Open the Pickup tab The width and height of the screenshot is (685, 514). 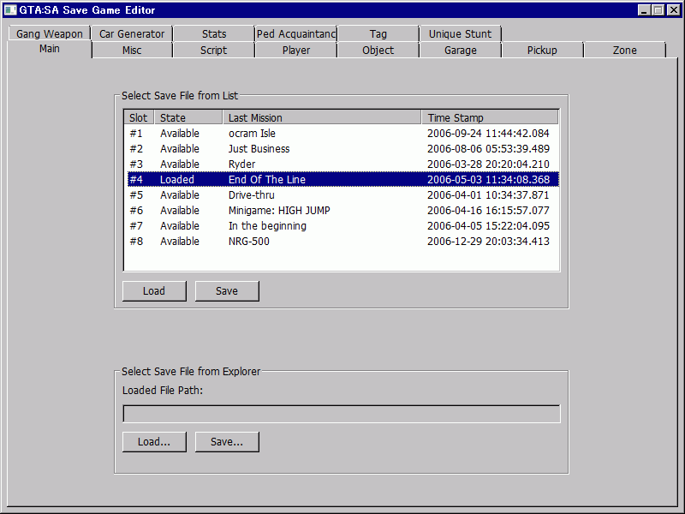542,51
